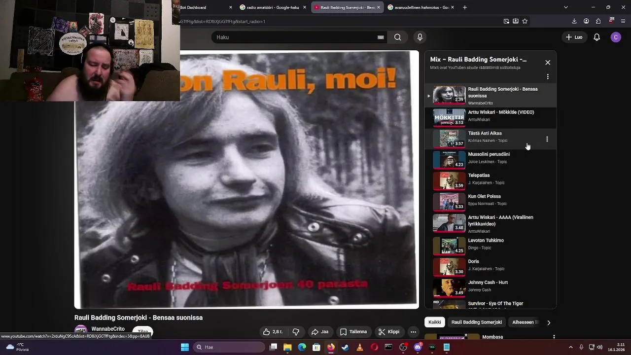Like the video with thumbs-up

click(x=274, y=332)
